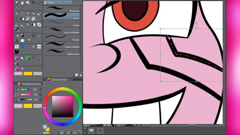The image size is (240, 135).
Task: Click the V percentage stepper arrows
Action: tap(40, 100)
